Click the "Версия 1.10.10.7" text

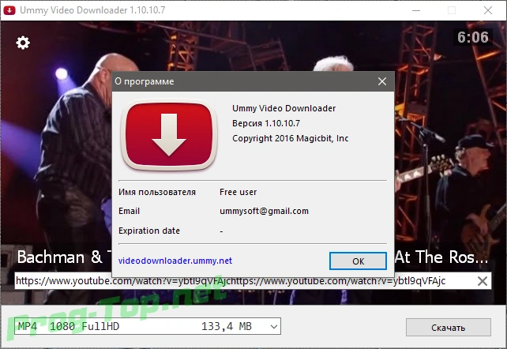click(x=266, y=123)
